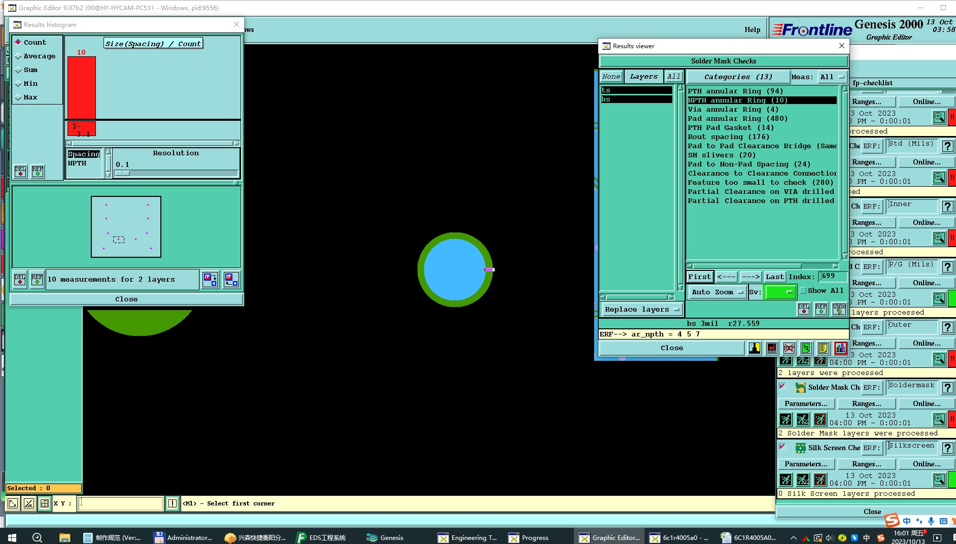956x544 pixels.
Task: Click second view icon right of measurements text
Action: [x=231, y=280]
